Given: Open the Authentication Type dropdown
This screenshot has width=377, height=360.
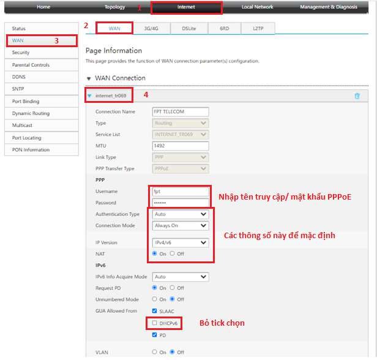Looking at the screenshot, I should pyautogui.click(x=181, y=214).
